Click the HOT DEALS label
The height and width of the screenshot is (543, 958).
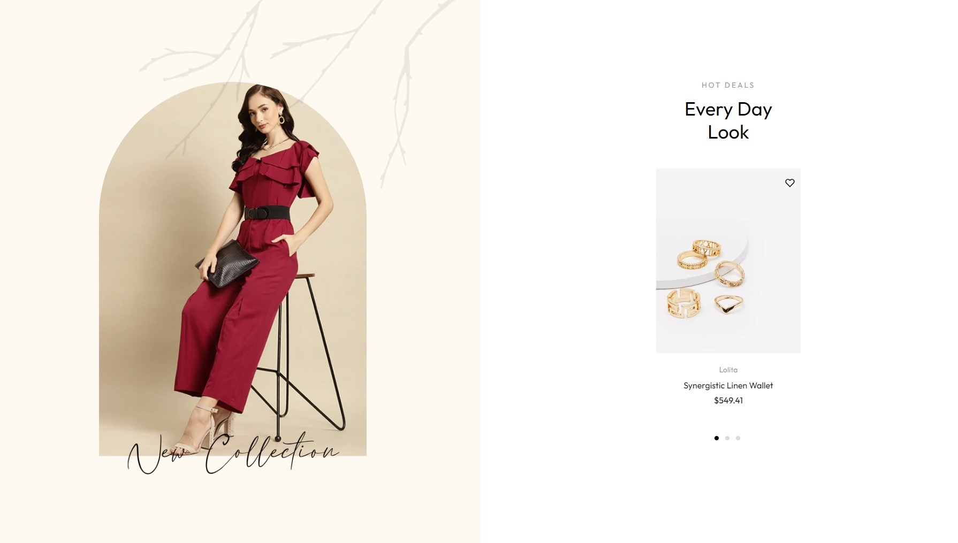coord(728,85)
